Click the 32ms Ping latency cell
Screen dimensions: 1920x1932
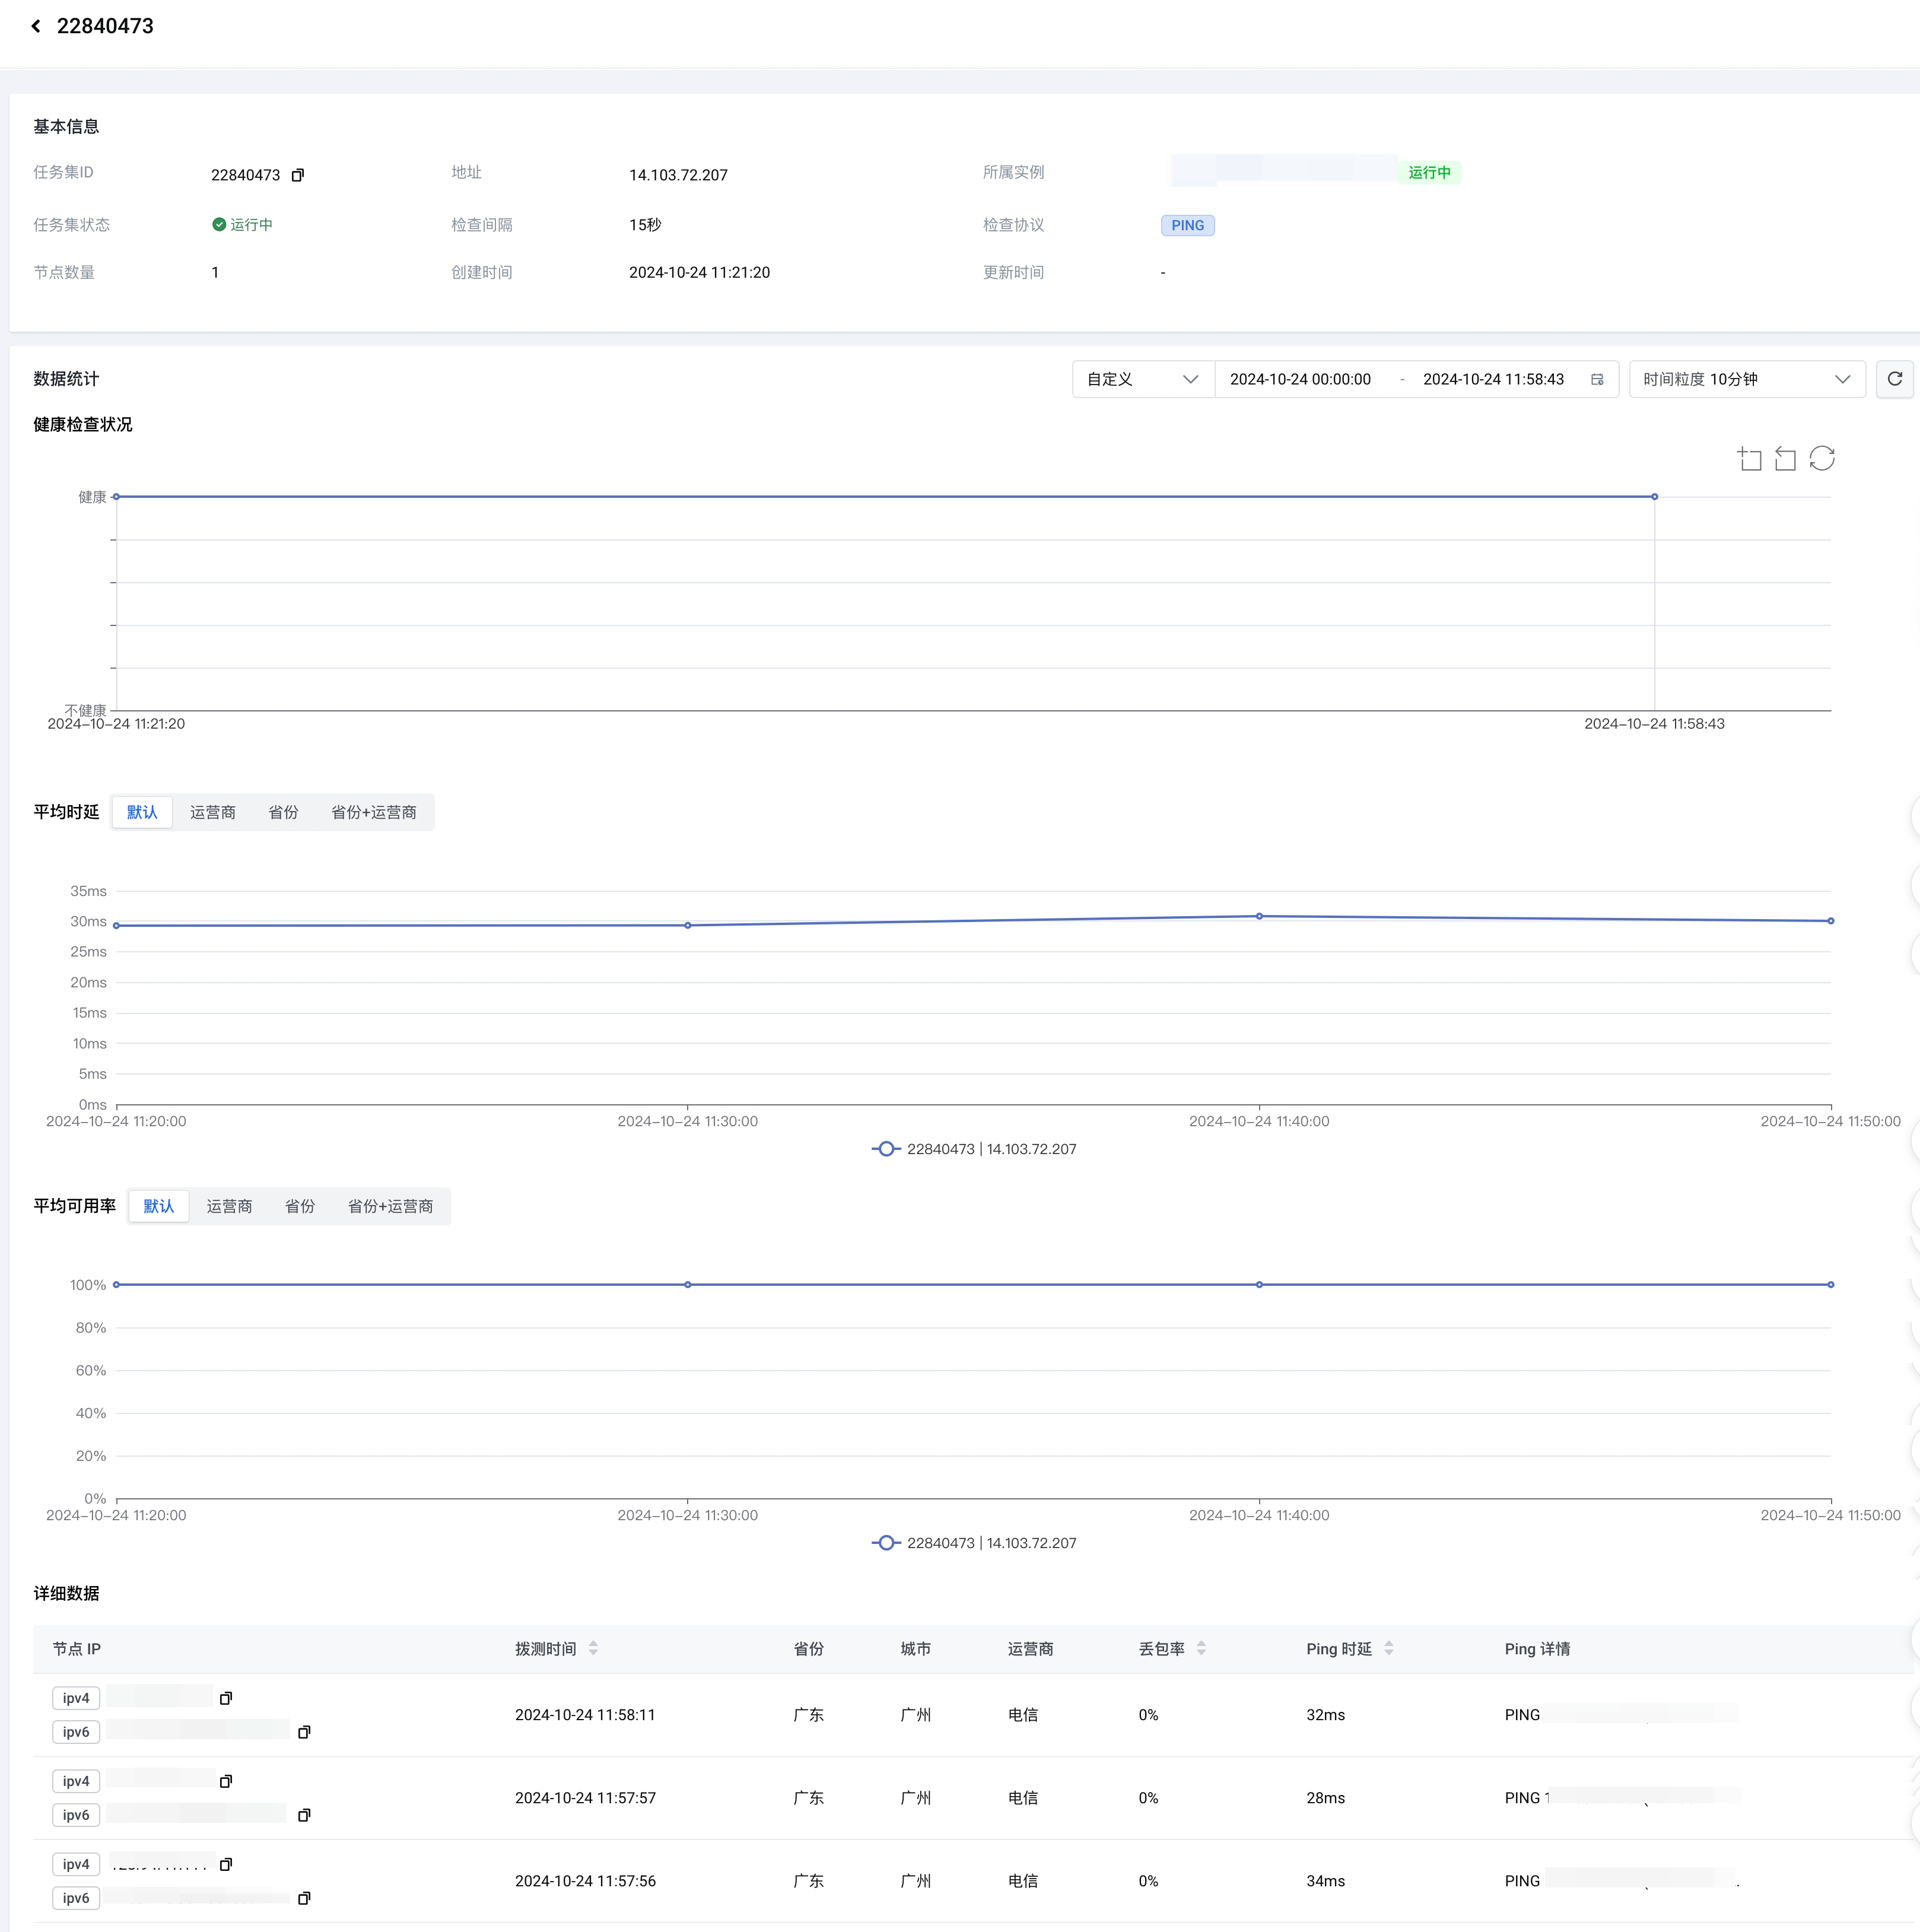click(x=1325, y=1715)
